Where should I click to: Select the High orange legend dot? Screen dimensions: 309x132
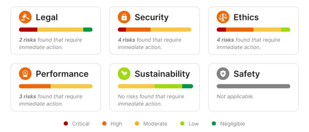[x=104, y=124]
